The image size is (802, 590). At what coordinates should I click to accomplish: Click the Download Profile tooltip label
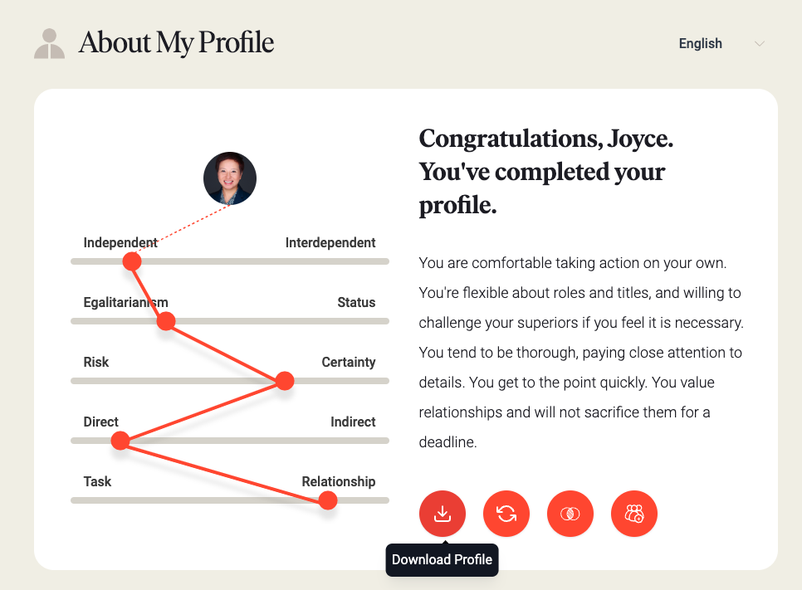coord(442,560)
